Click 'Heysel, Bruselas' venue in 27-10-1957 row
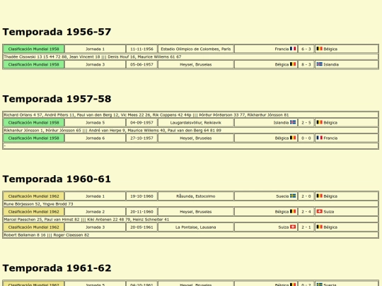Screen dimensions: 382x286 pyautogui.click(x=196, y=138)
